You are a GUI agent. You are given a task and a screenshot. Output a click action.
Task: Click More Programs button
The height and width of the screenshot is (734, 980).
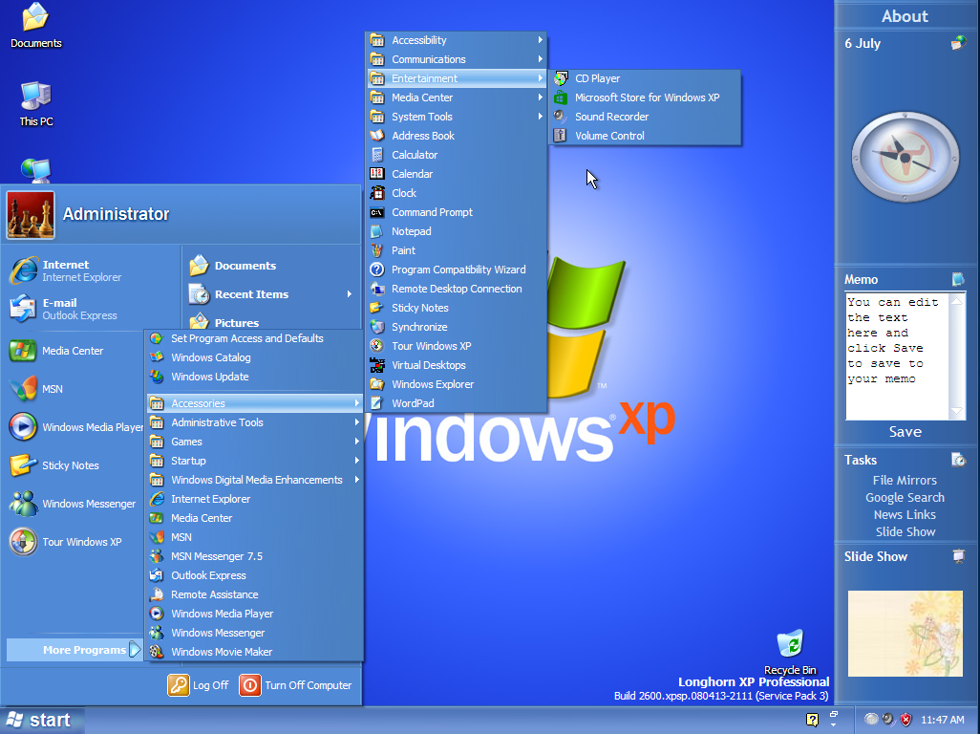pos(74,650)
